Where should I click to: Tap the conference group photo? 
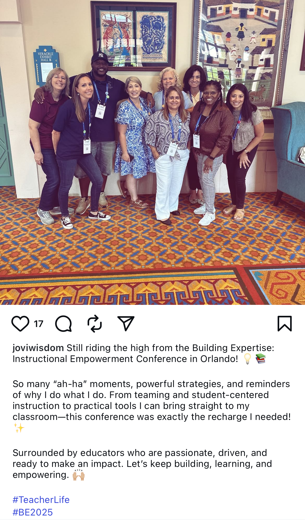(x=152, y=152)
